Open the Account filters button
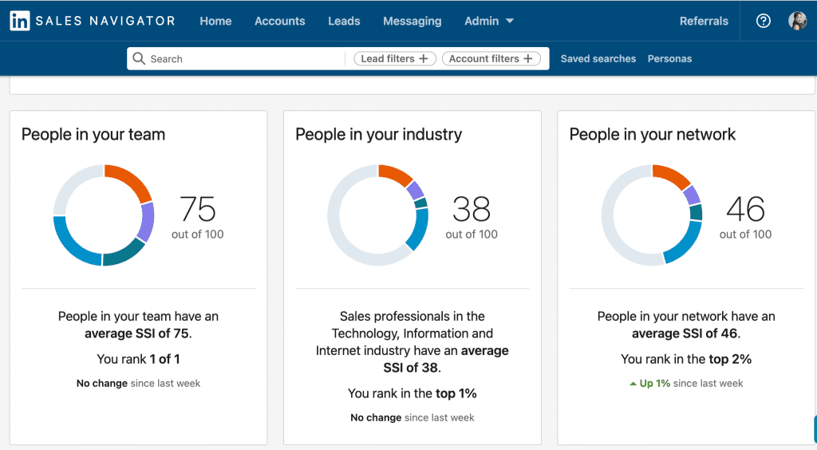This screenshot has width=817, height=450. click(491, 59)
